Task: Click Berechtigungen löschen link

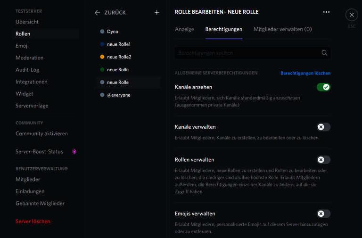Action: pos(305,73)
